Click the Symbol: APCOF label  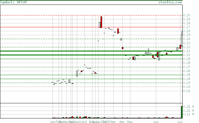14,2
